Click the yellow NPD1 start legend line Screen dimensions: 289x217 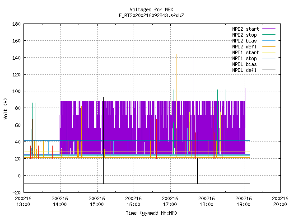269,52
